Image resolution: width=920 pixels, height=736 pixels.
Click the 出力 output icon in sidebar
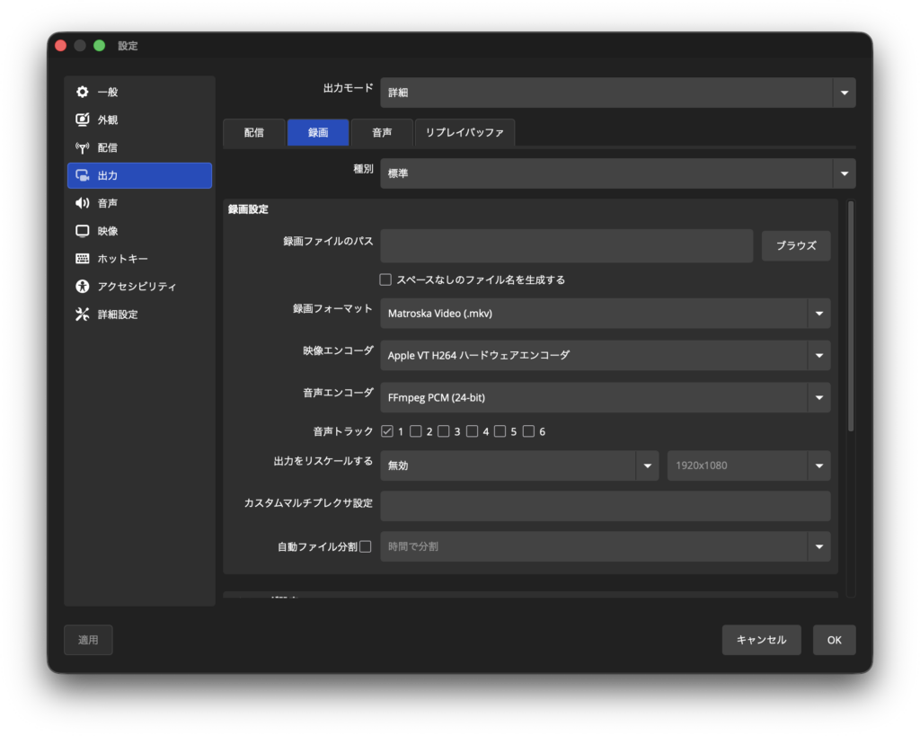(83, 175)
